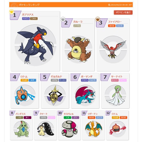The width and height of the screenshot is (142, 142).
Task: Click the gold crown icon on rank 1
Action: [x=12, y=12]
